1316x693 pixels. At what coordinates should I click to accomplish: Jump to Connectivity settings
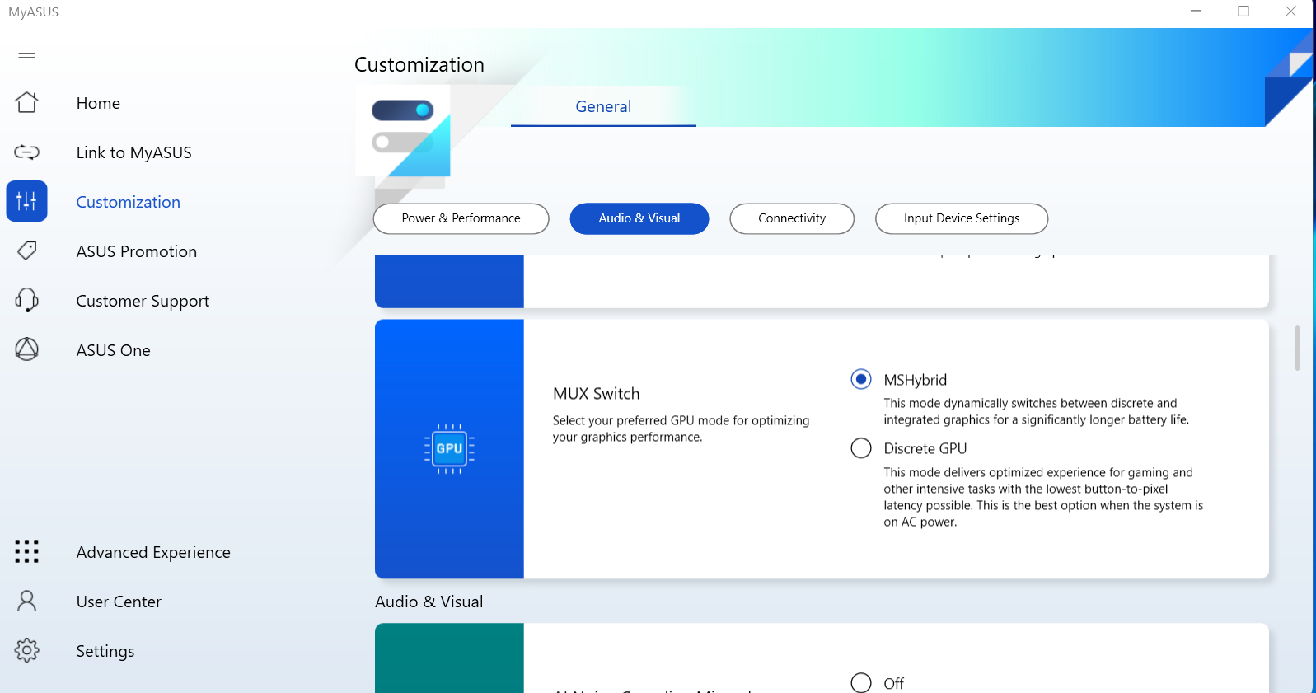(x=791, y=218)
